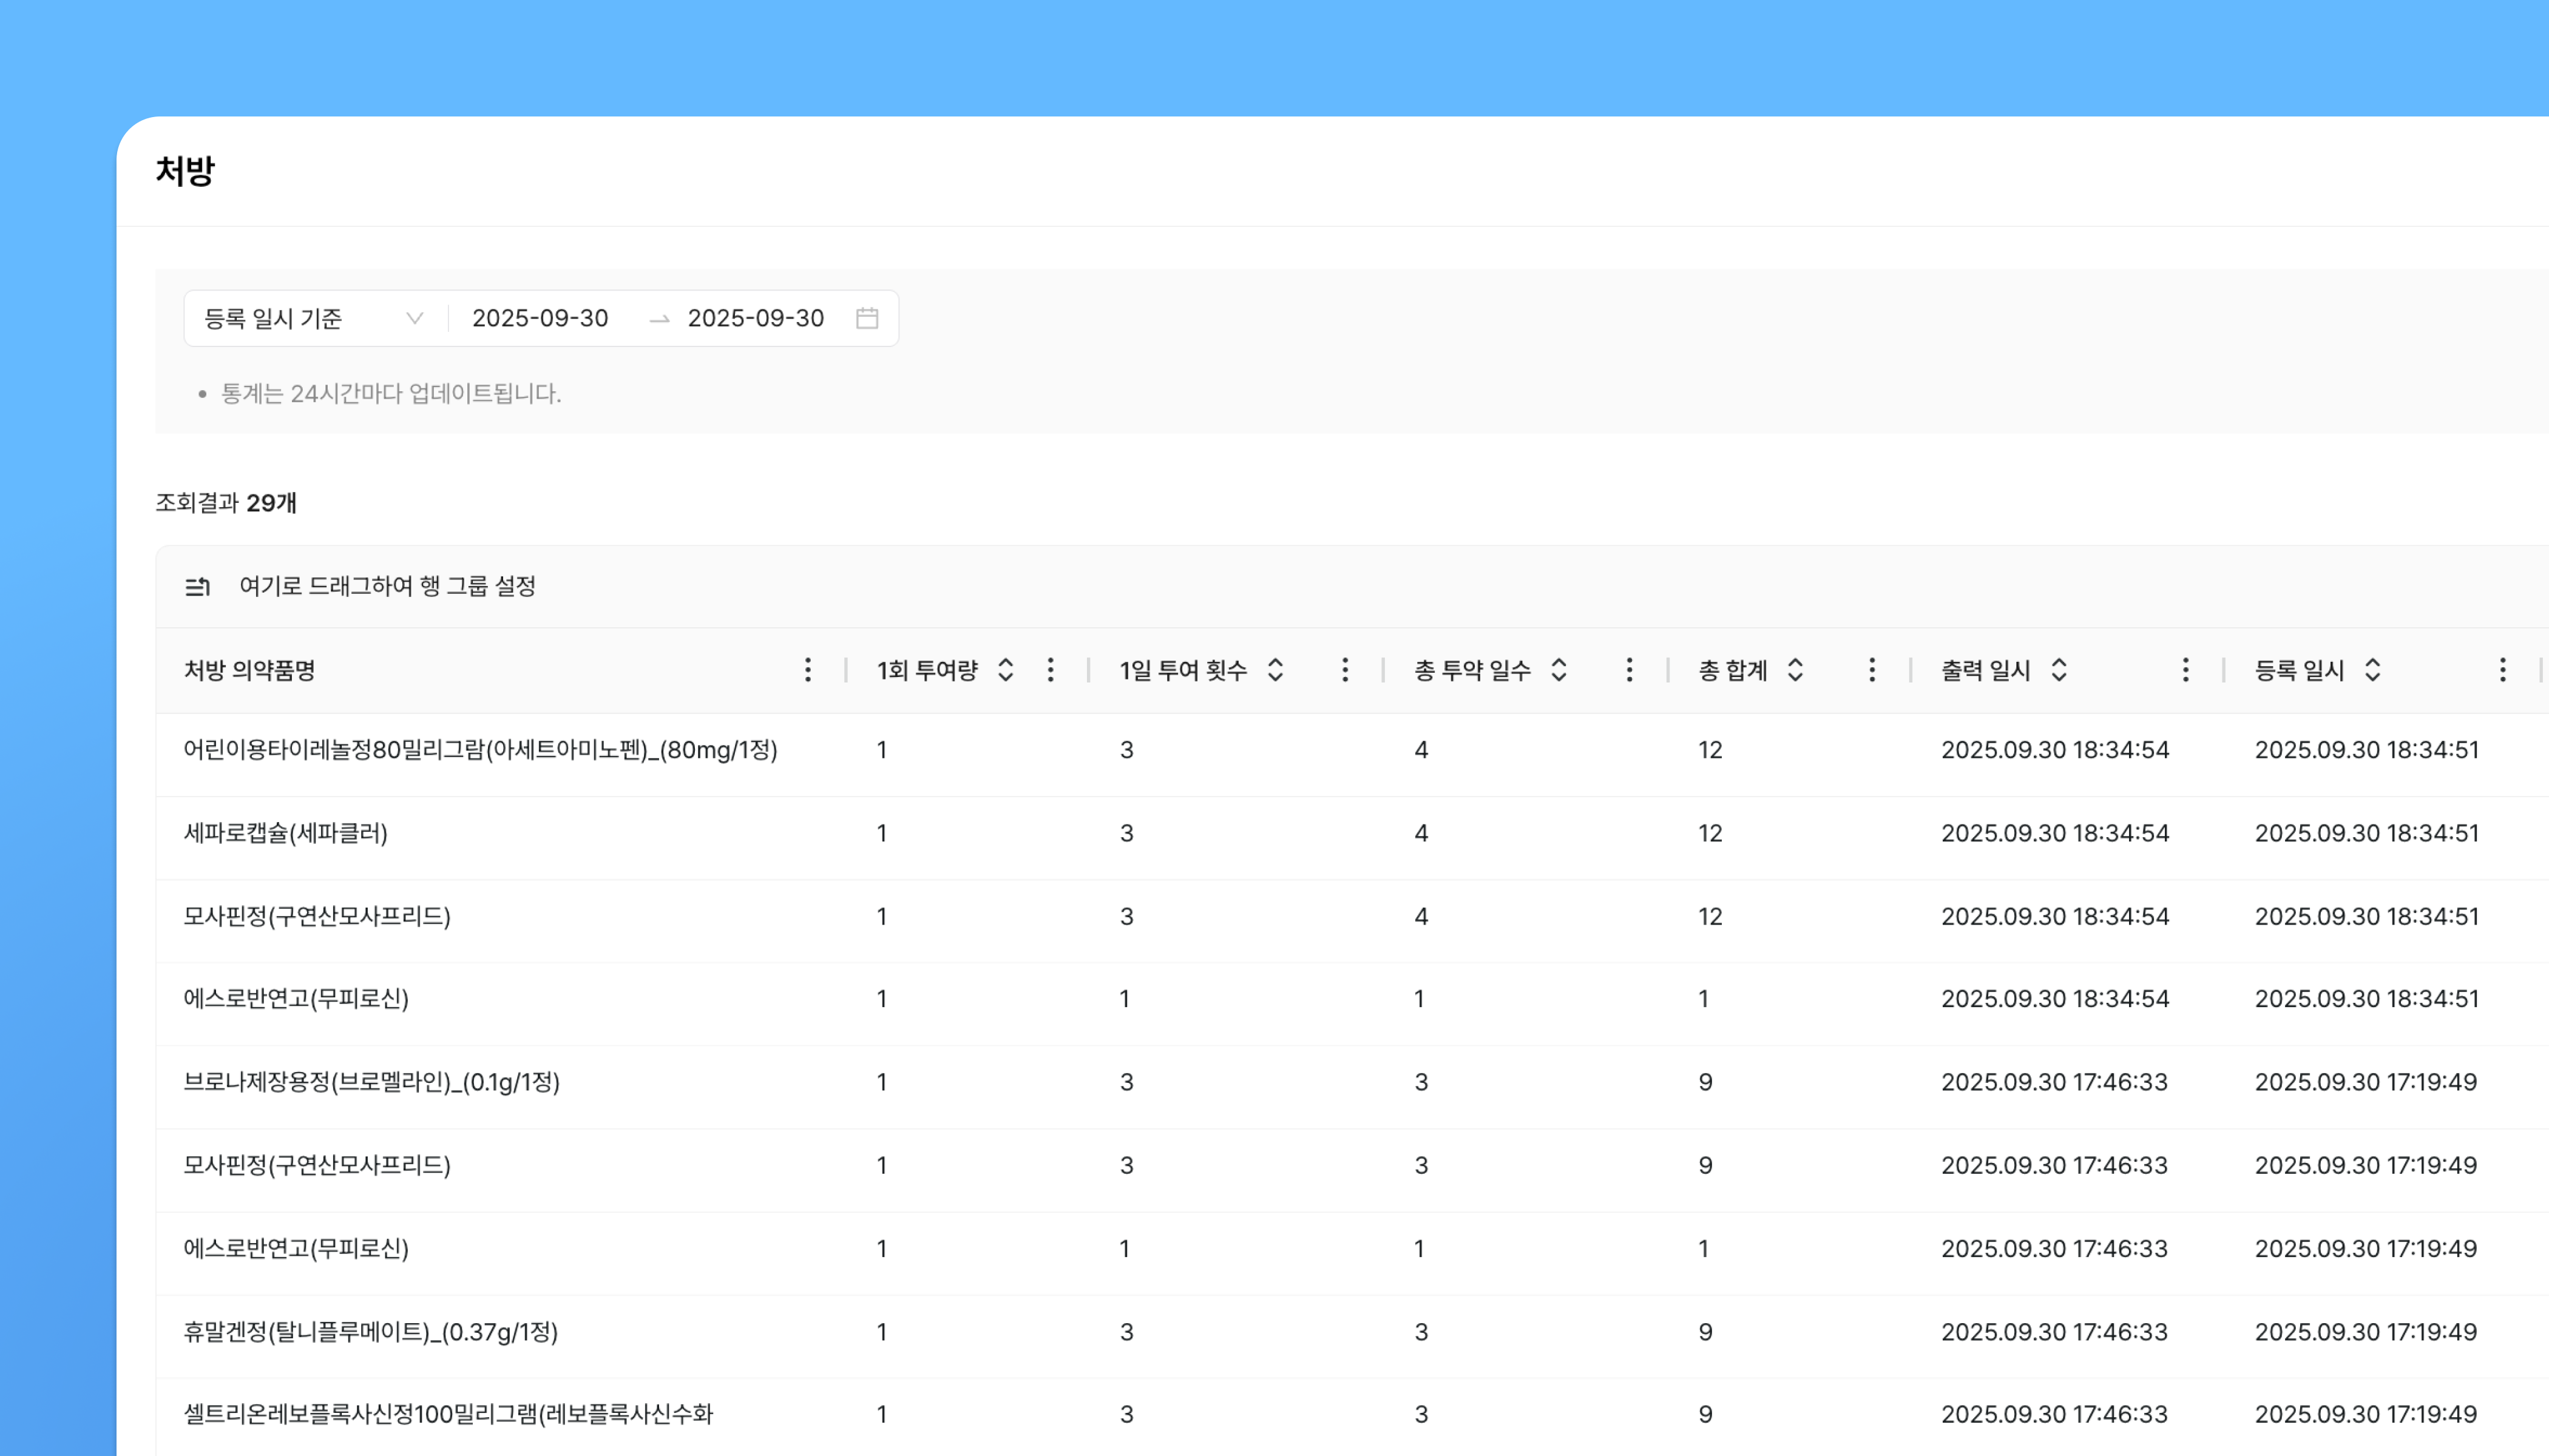This screenshot has width=2549, height=1456.
Task: Set end date field after arrow
Action: click(x=756, y=318)
